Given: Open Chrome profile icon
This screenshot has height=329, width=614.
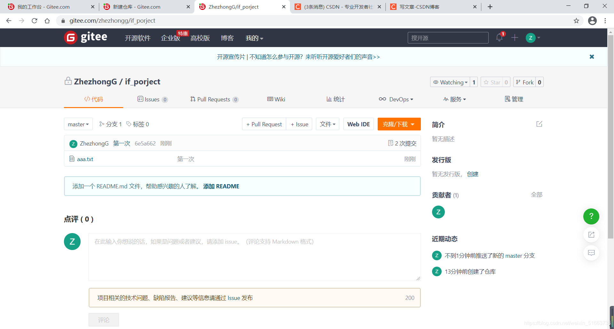Looking at the screenshot, I should click(592, 21).
